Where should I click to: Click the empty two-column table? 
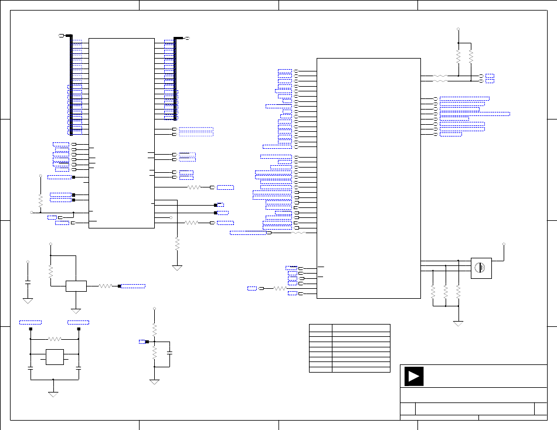coord(349,349)
